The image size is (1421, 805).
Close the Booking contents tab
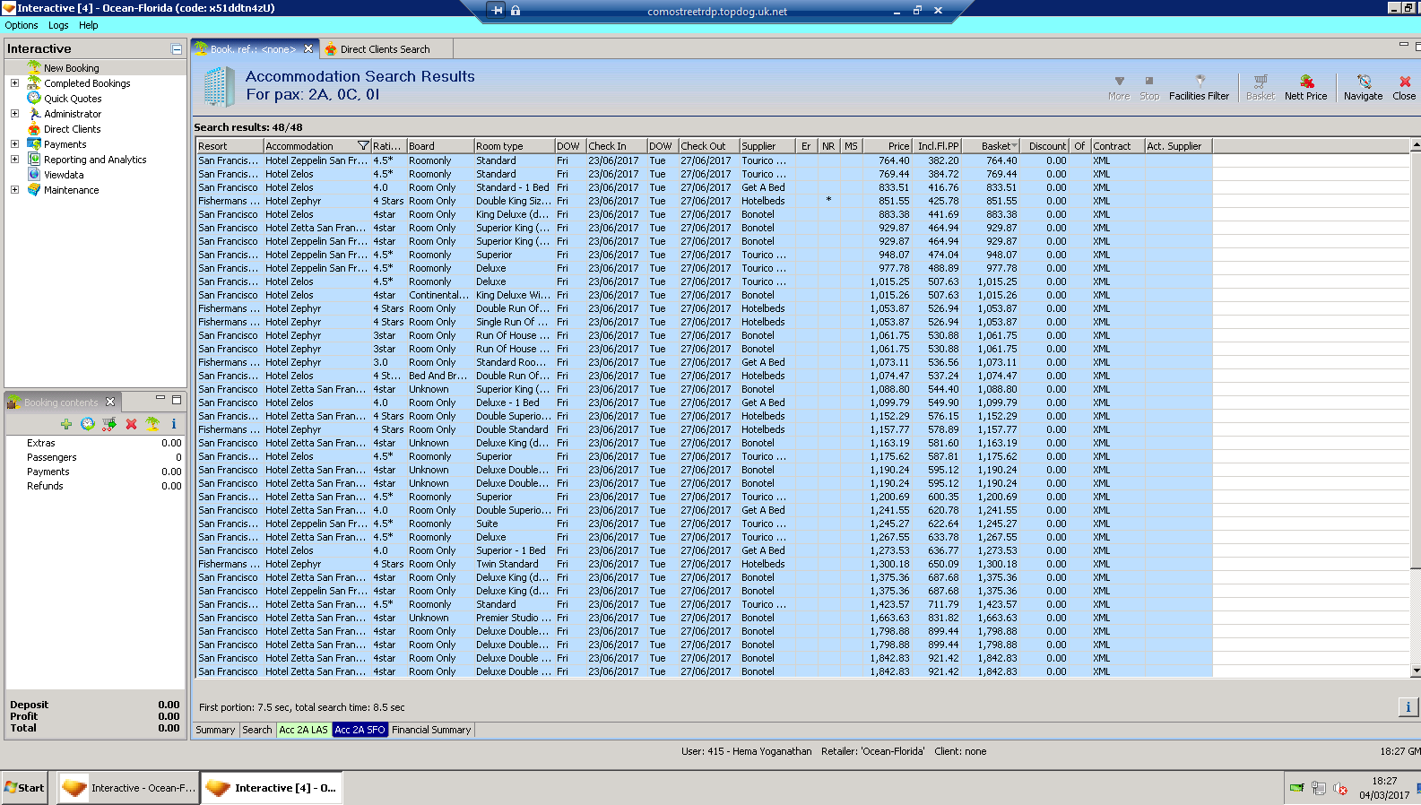[x=110, y=402]
